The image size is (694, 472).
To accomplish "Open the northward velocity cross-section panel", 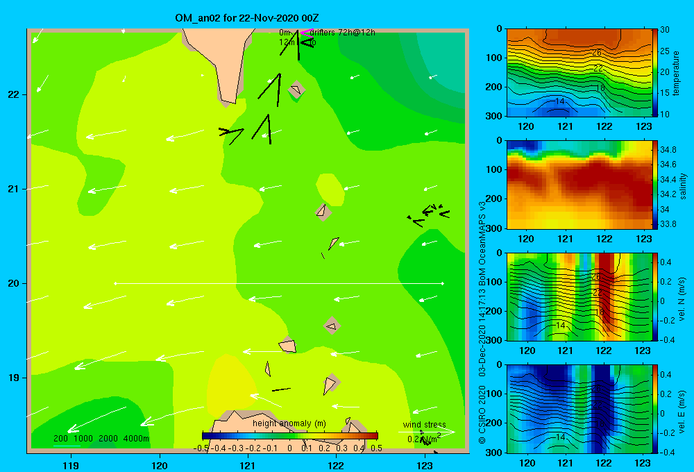I will tap(579, 296).
